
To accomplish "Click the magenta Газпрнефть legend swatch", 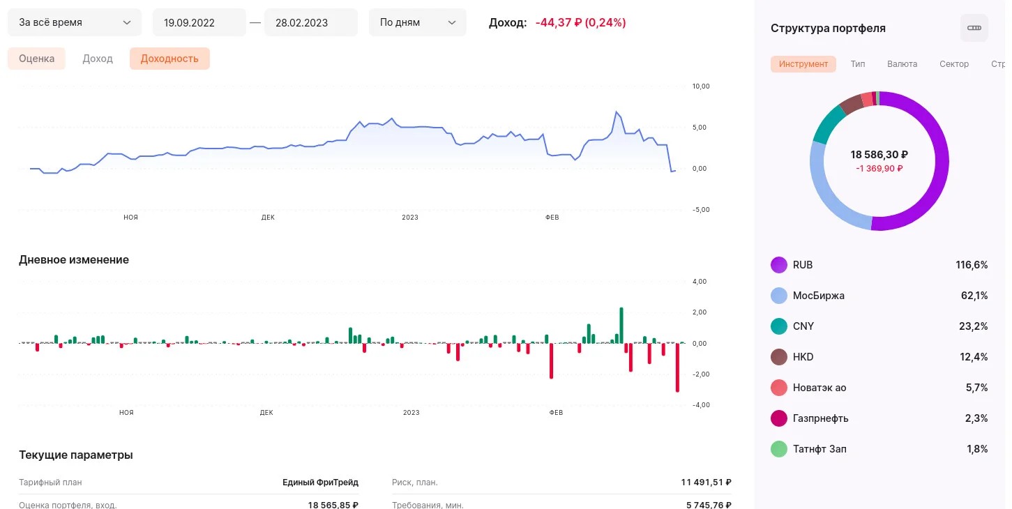I will 779,418.
